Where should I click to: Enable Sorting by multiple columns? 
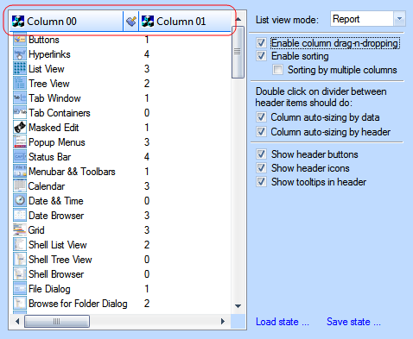tap(277, 70)
